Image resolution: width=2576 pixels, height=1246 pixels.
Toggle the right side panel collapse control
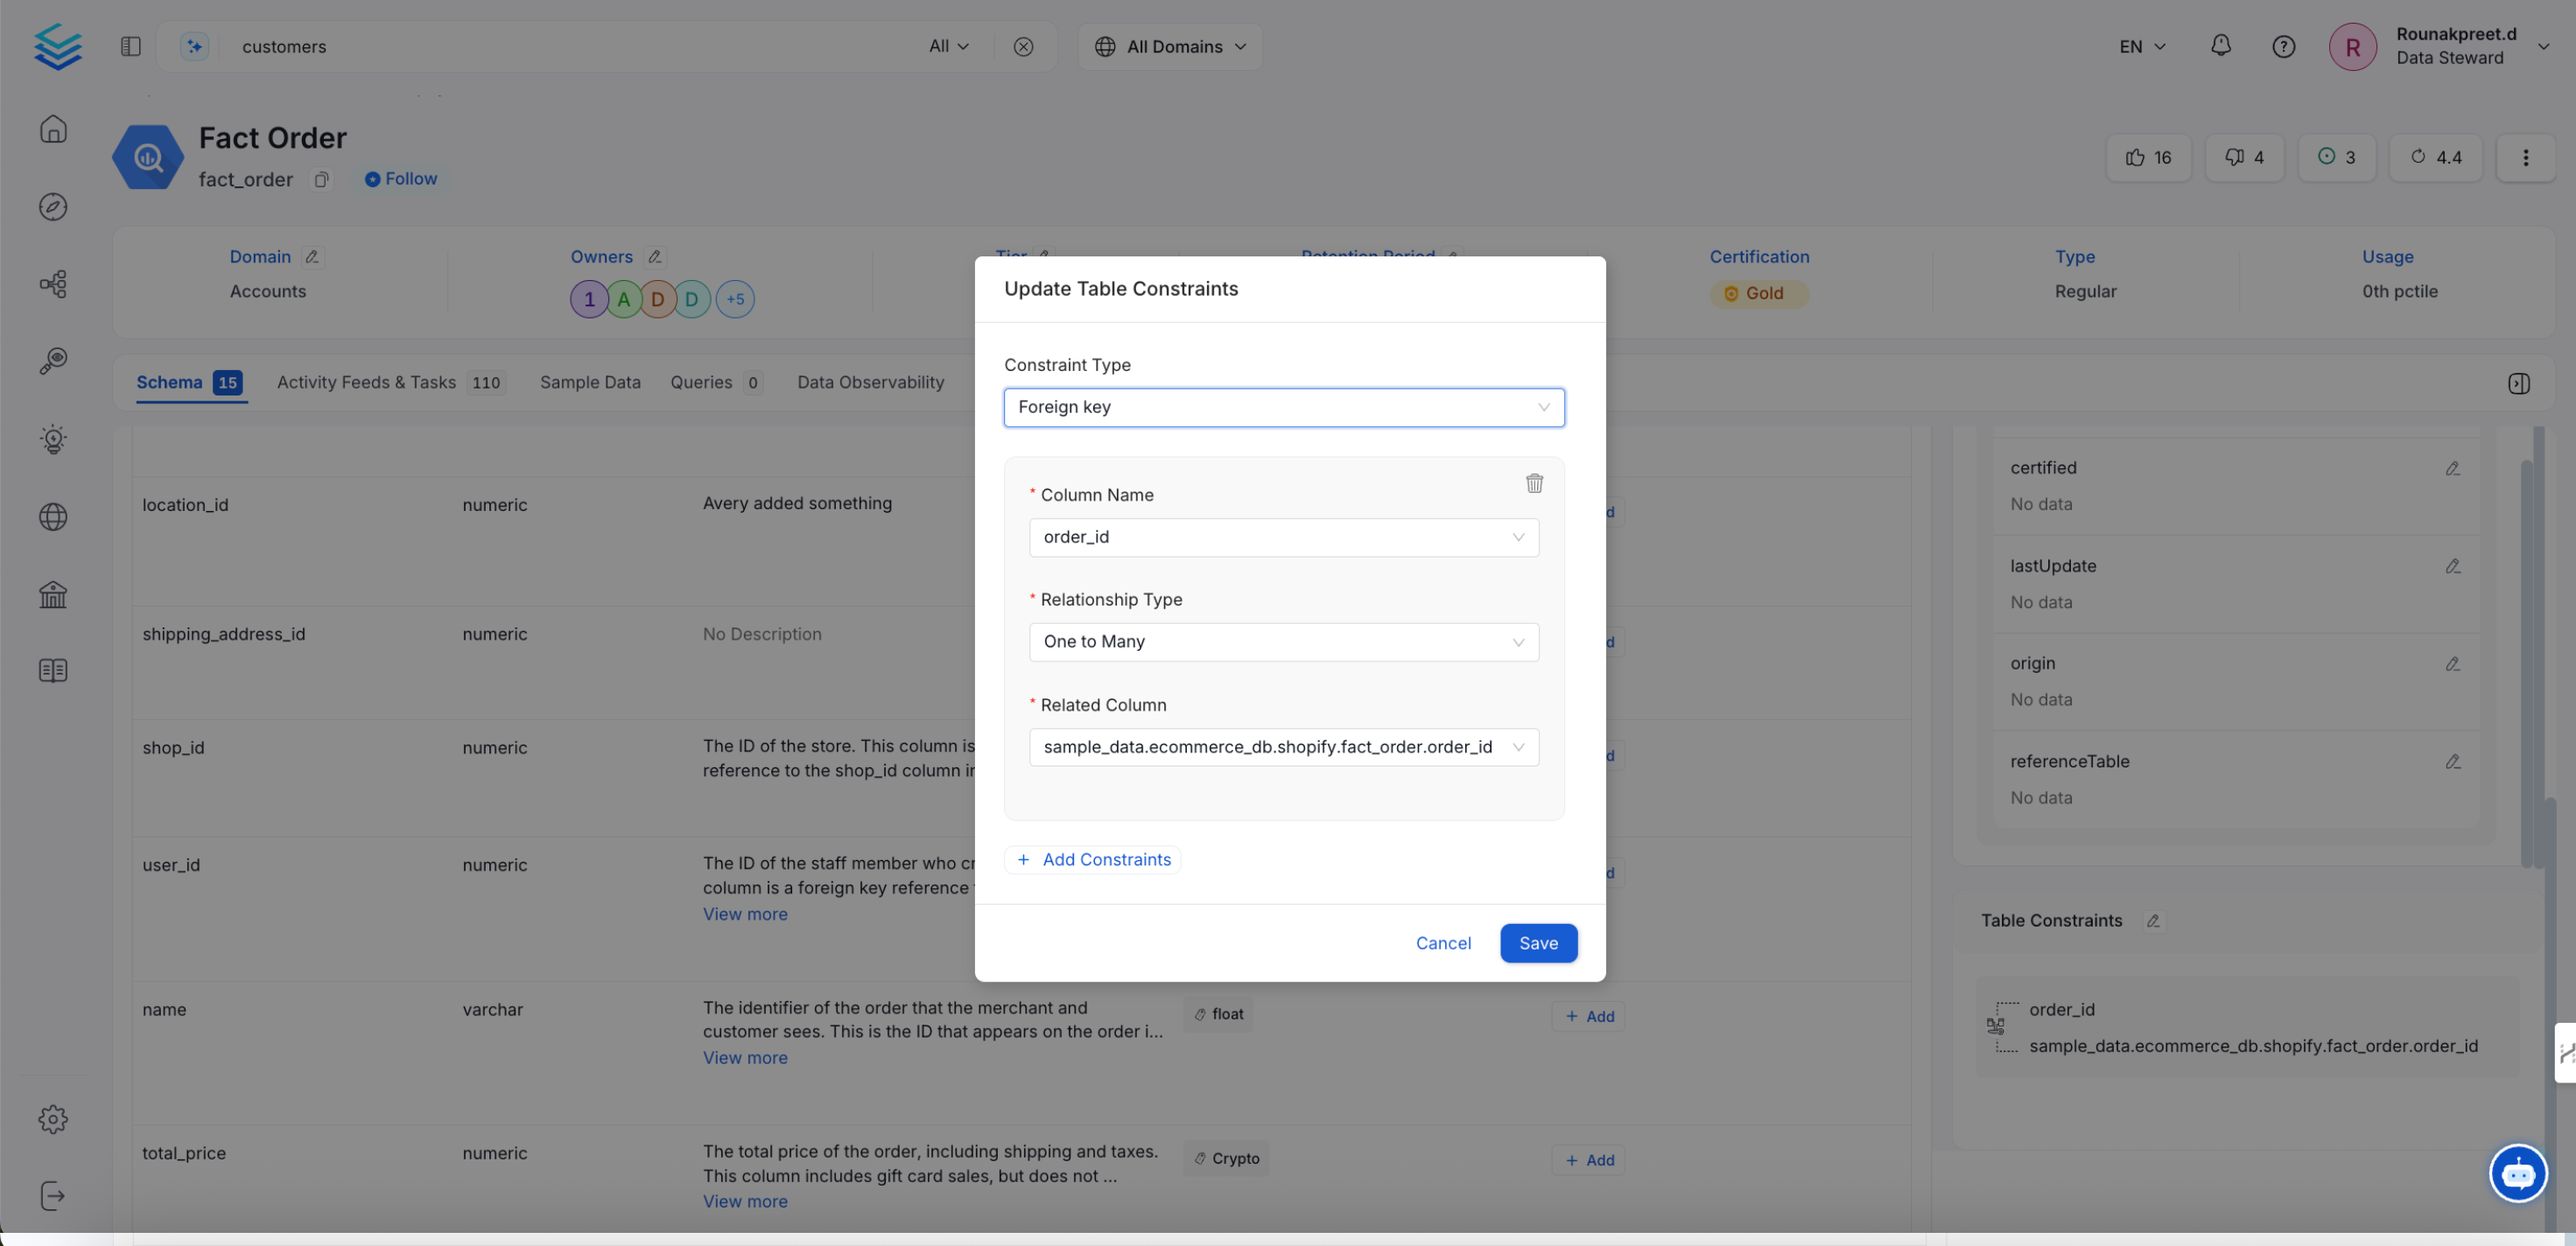click(x=2519, y=383)
